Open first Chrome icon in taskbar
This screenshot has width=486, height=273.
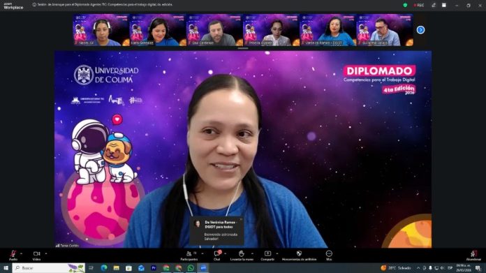coord(166,268)
